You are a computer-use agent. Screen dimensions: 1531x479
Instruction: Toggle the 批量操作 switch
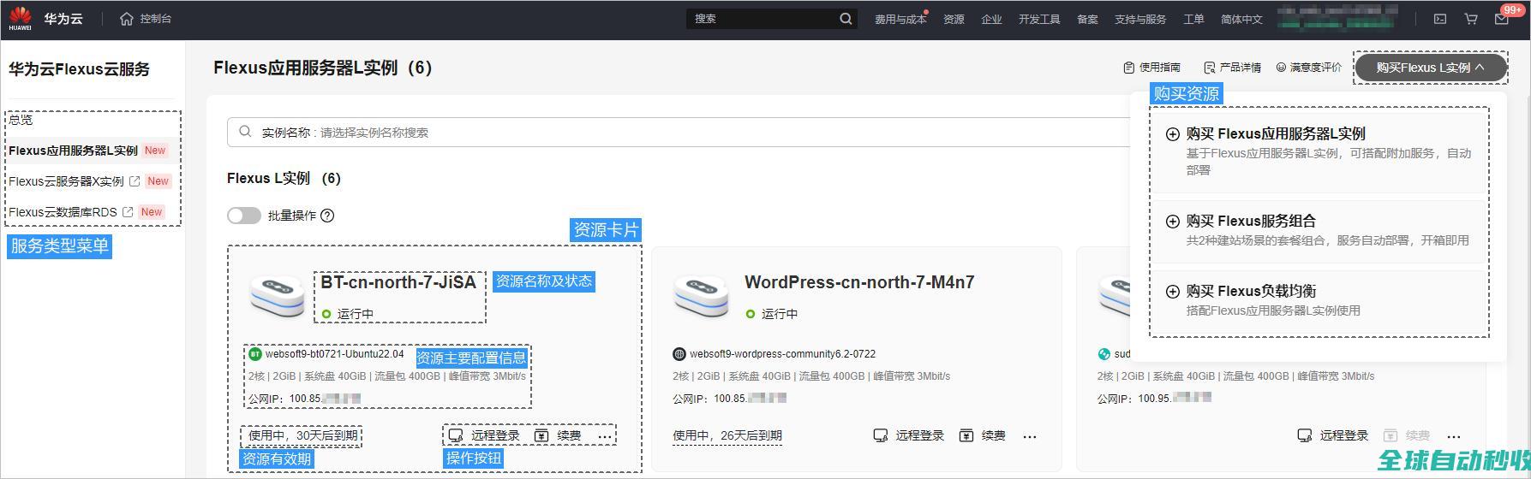point(244,216)
